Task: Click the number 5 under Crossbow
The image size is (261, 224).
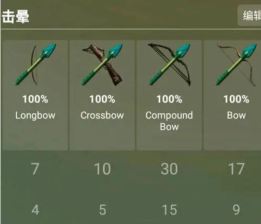Action: [x=102, y=210]
